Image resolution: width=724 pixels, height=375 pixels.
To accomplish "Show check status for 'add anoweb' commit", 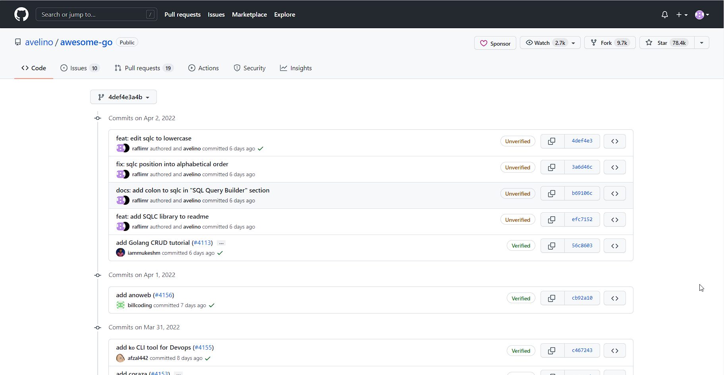I will [212, 306].
